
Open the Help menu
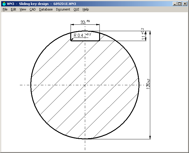tap(85, 9)
